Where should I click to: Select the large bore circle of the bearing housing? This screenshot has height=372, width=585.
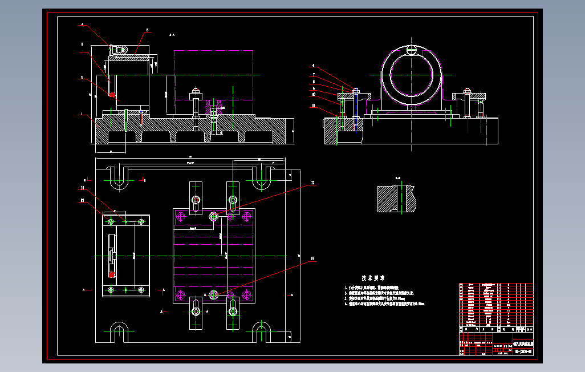pos(412,75)
